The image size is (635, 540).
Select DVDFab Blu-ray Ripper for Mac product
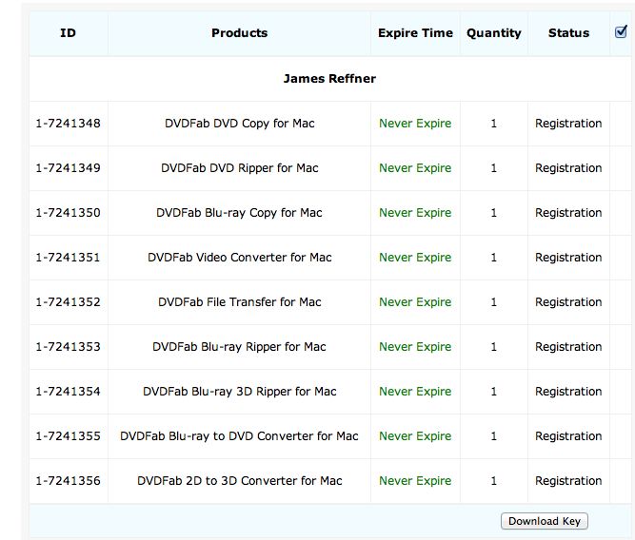click(239, 347)
